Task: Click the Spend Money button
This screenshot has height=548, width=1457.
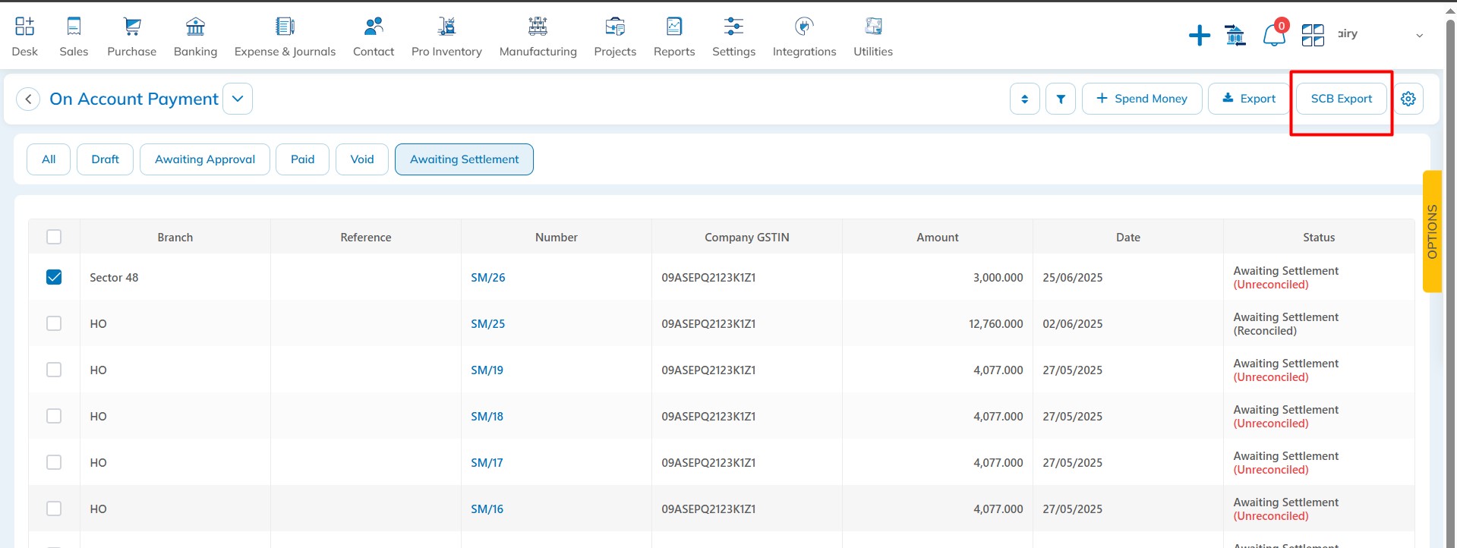Action: coord(1142,99)
